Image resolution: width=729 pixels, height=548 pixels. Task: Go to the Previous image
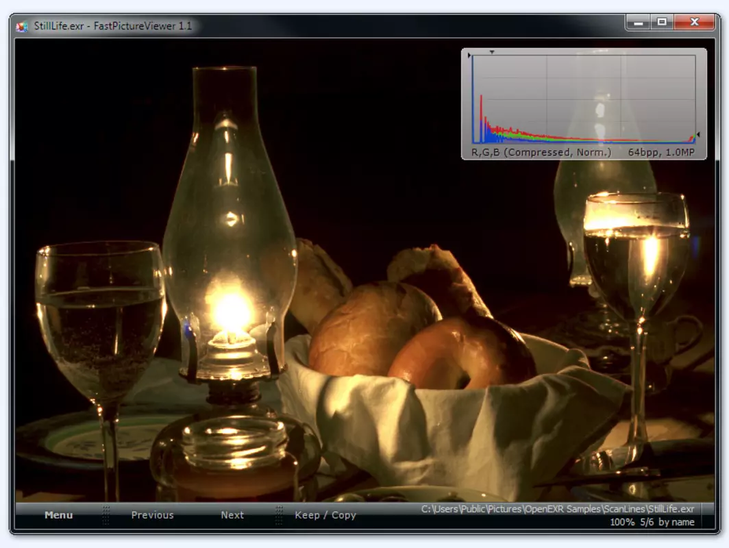pyautogui.click(x=153, y=515)
